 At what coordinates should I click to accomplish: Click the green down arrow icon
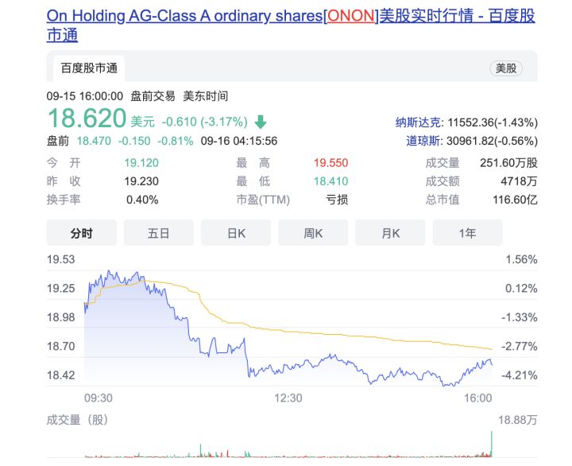pos(261,122)
